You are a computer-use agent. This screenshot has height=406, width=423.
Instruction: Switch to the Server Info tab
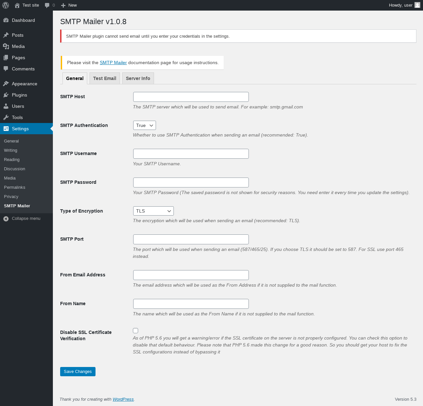point(138,78)
